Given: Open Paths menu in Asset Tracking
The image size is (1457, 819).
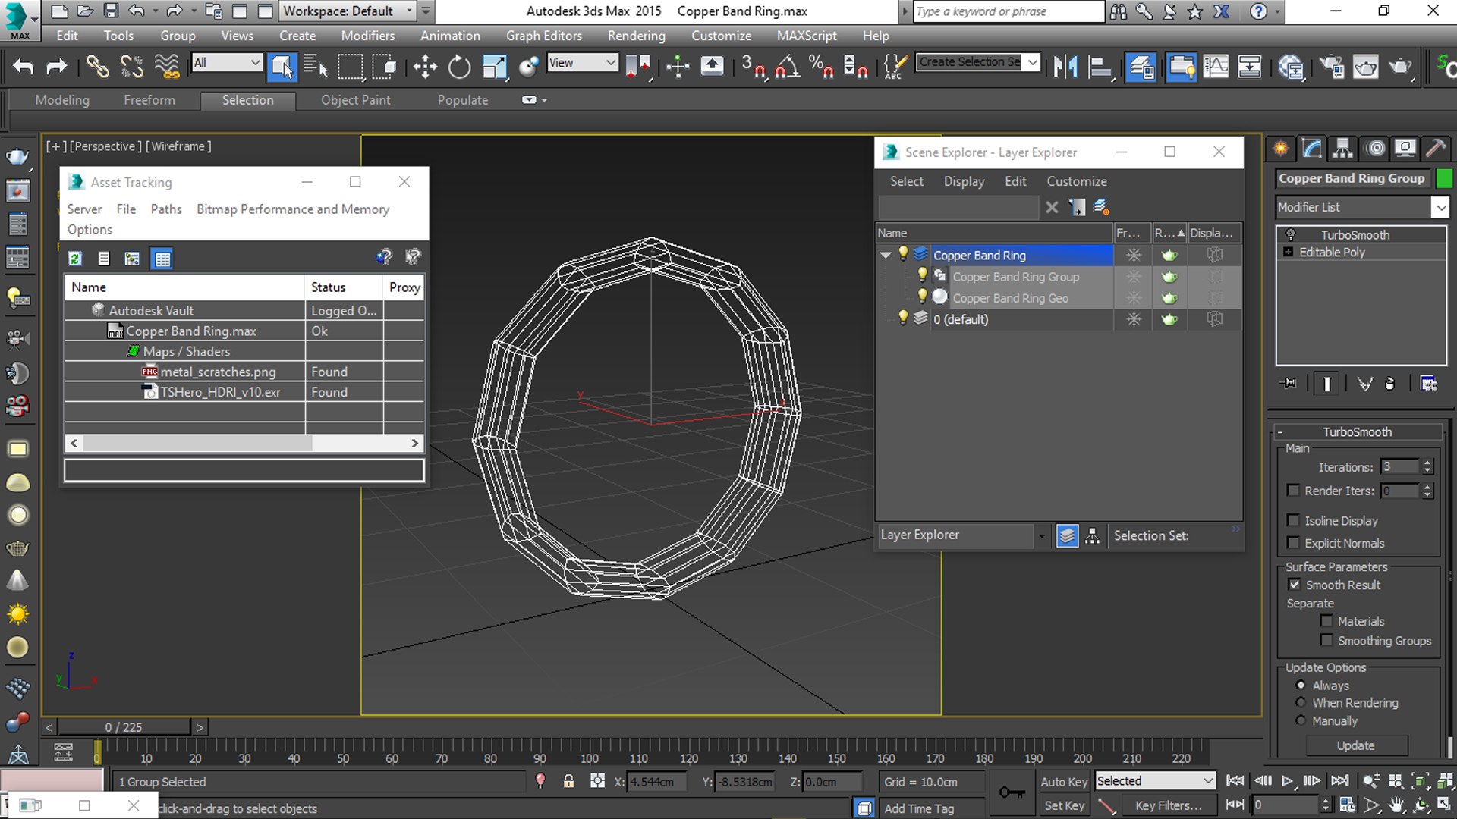Looking at the screenshot, I should (x=166, y=209).
